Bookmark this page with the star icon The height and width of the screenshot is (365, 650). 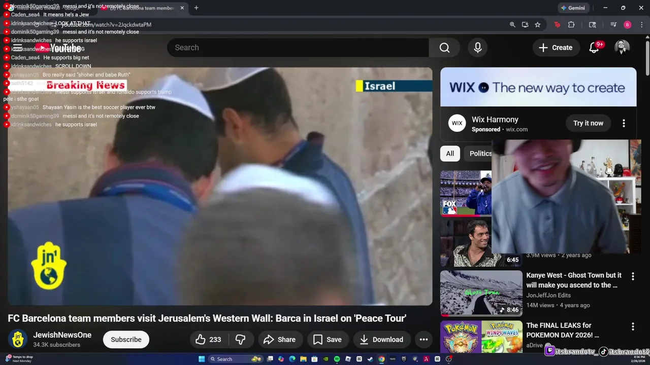pos(537,24)
